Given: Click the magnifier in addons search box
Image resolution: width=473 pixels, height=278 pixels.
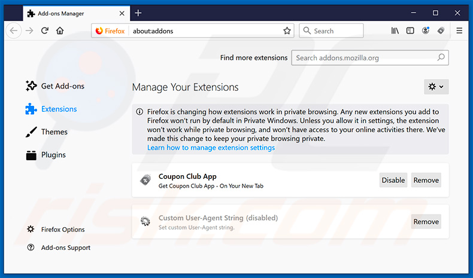Looking at the screenshot, I should pyautogui.click(x=441, y=57).
